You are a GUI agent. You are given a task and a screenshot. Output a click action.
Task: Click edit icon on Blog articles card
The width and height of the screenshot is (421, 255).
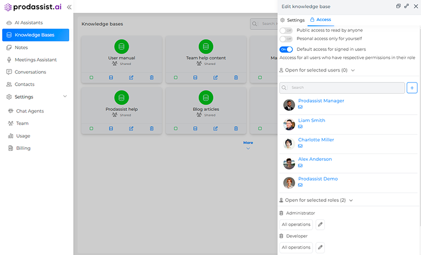(216, 128)
